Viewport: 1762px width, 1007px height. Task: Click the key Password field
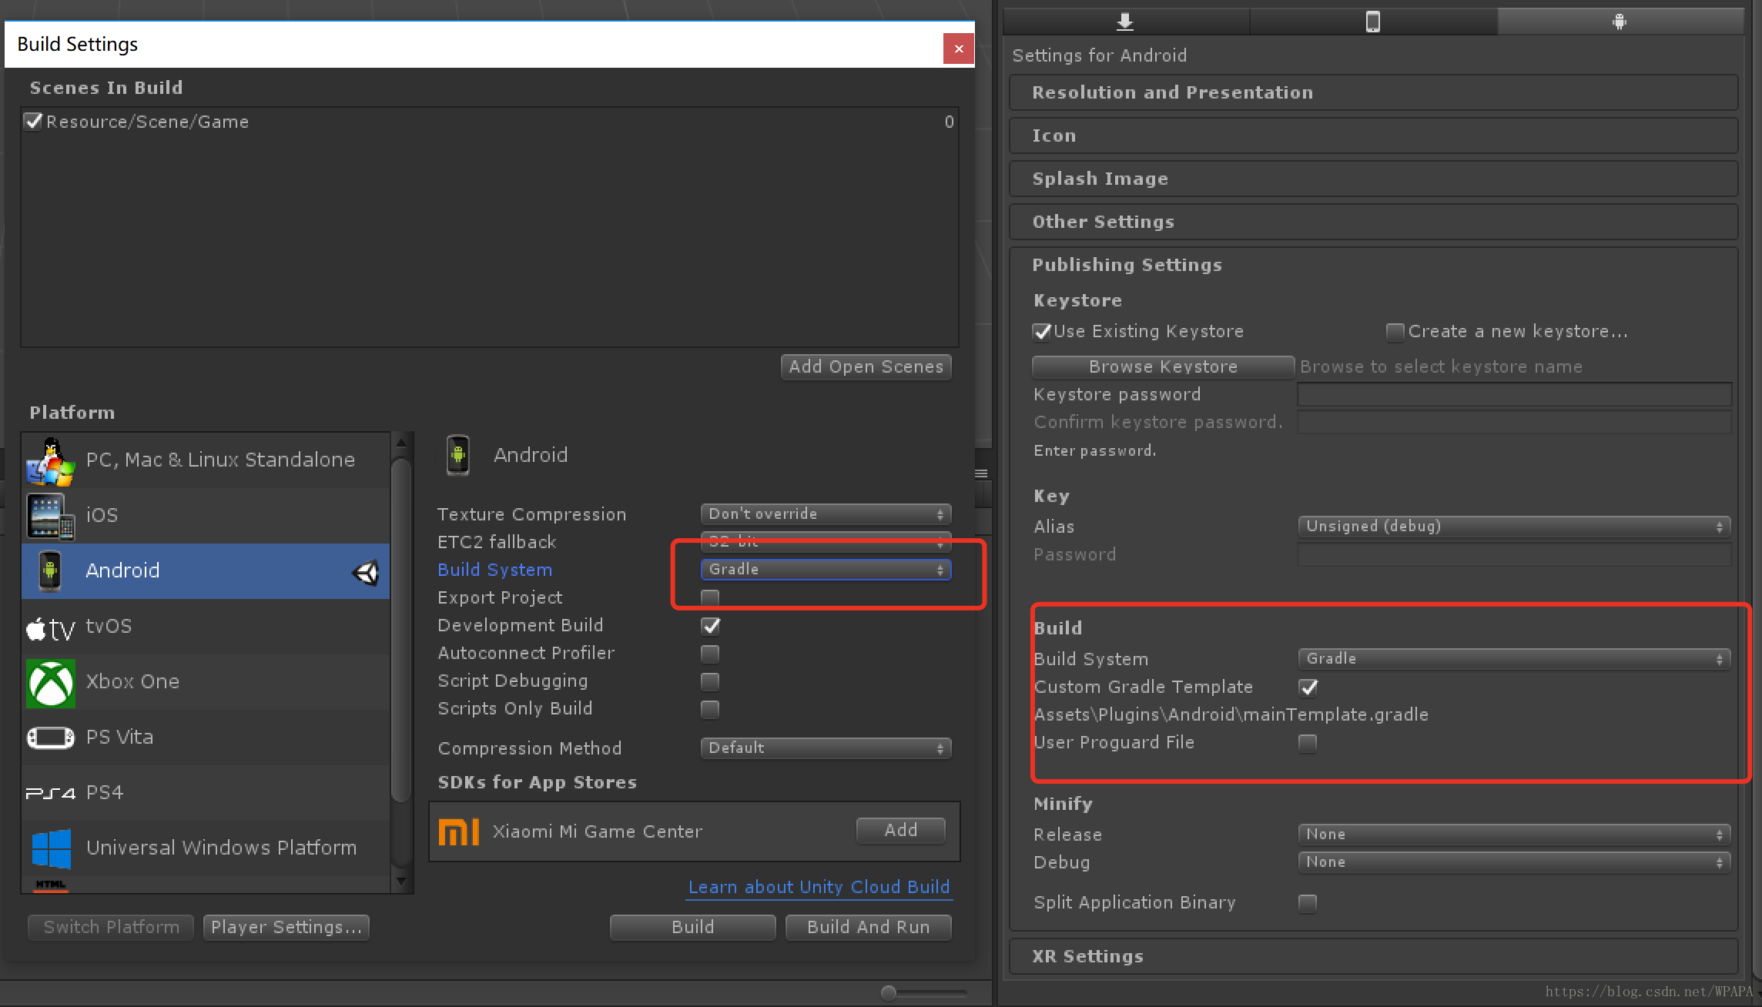pos(1514,555)
